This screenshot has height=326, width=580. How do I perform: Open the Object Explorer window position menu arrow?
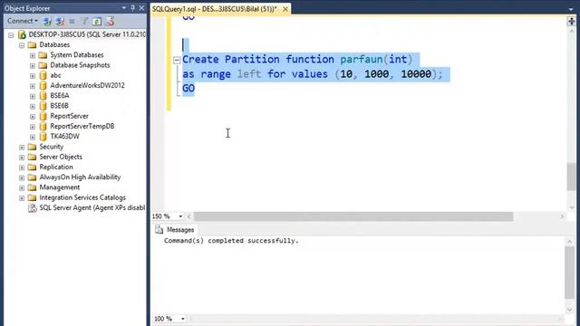pos(124,8)
